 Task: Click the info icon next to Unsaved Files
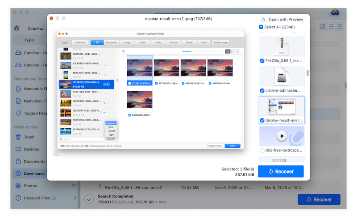click(x=52, y=198)
